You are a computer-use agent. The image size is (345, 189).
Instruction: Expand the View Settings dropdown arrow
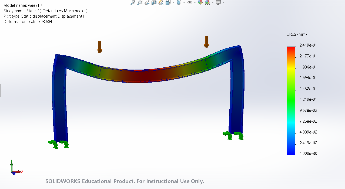223,2
